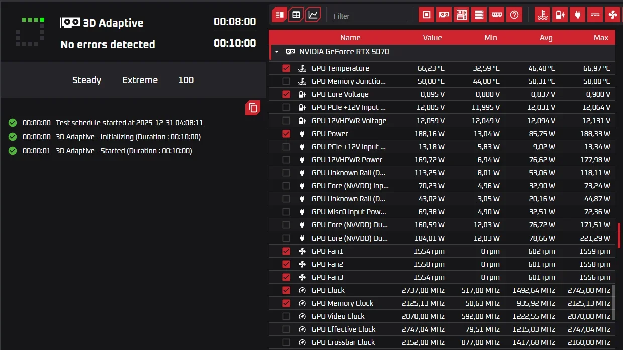This screenshot has height=350, width=623.
Task: Sort by the Max column header
Action: (601, 37)
